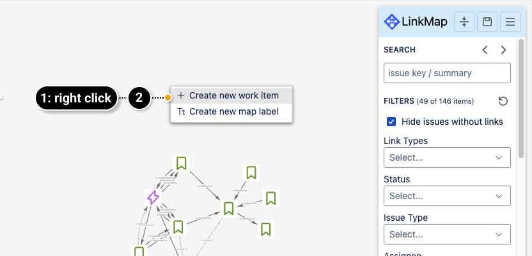This screenshot has height=256, width=532.
Task: Expand the Status select dropdown
Action: pyautogui.click(x=447, y=196)
